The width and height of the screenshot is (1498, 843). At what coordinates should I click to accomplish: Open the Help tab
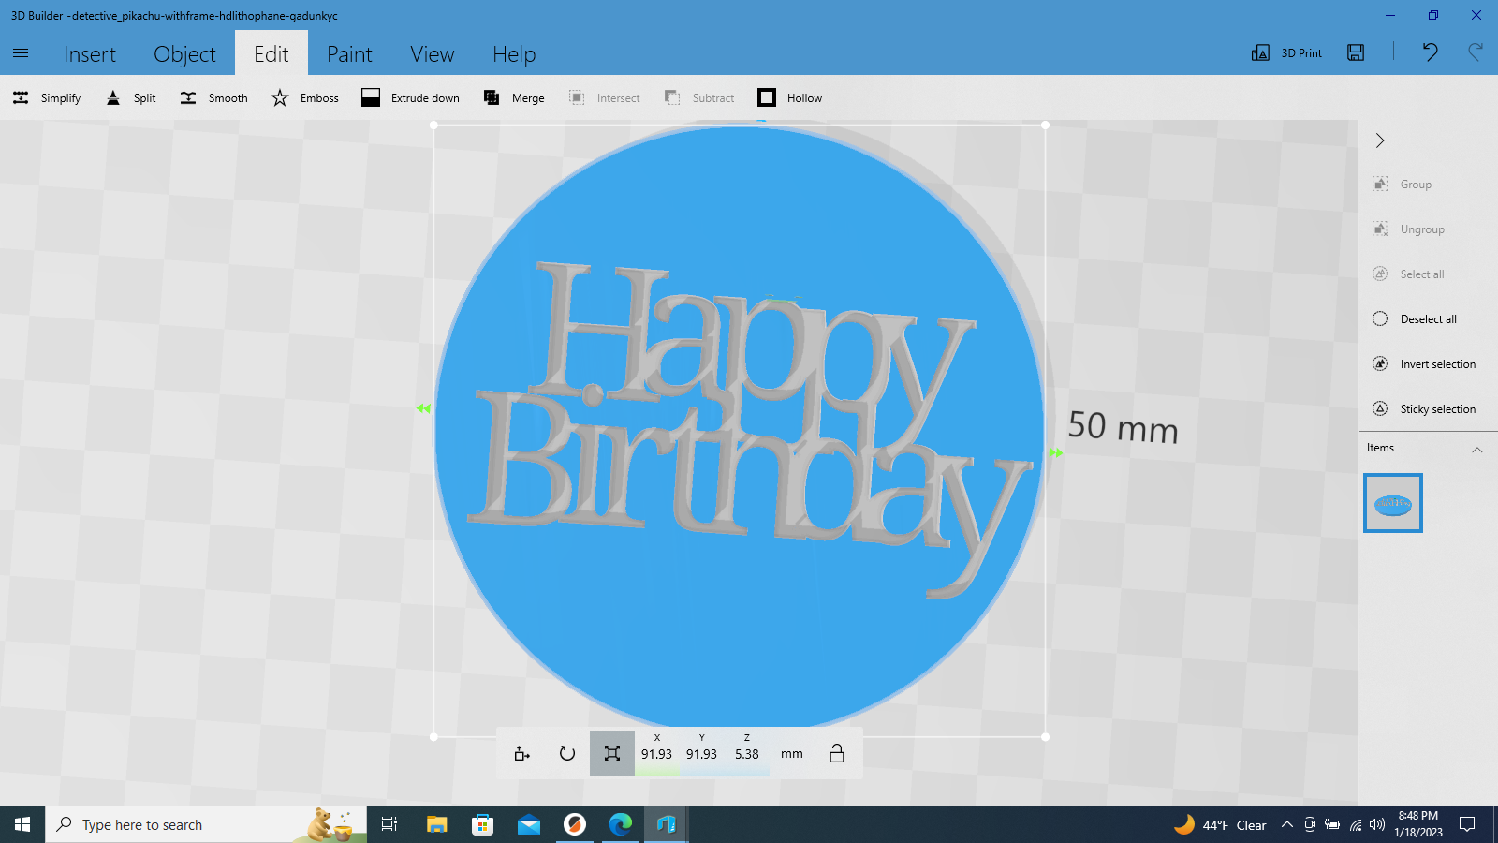pyautogui.click(x=514, y=54)
